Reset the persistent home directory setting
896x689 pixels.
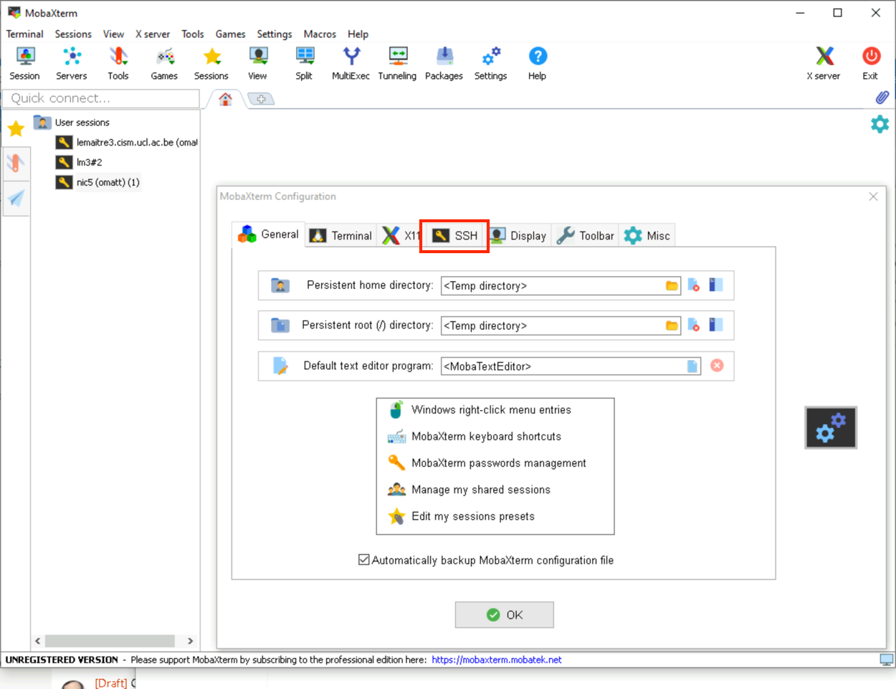tap(693, 285)
